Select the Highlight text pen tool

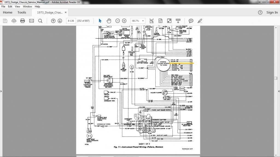coord(200,21)
